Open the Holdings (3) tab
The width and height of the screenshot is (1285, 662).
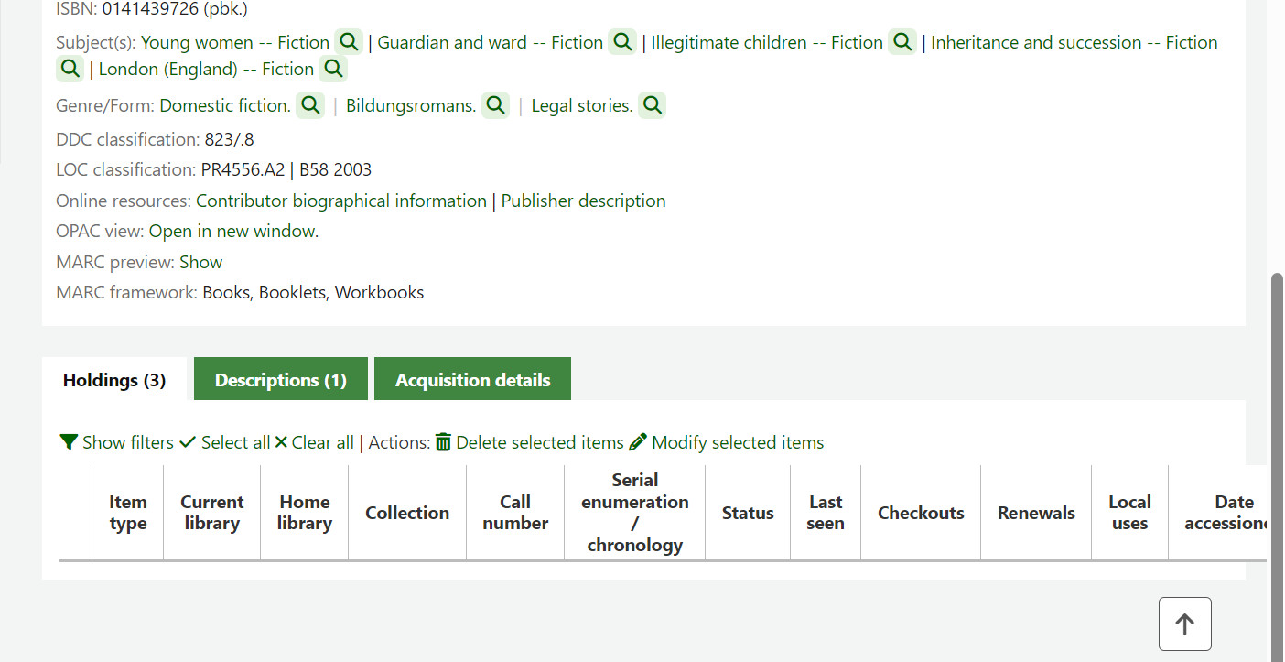(x=114, y=380)
